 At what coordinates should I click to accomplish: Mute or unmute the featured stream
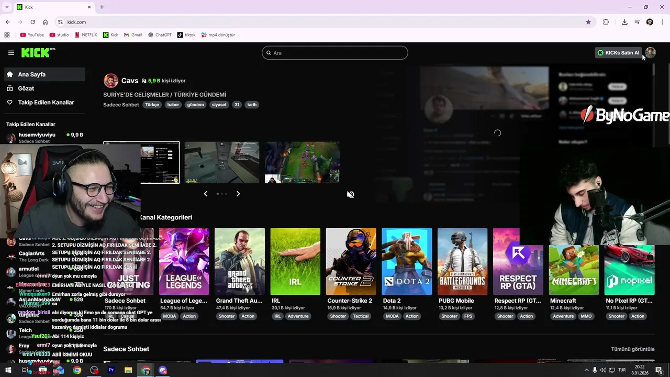tap(350, 194)
